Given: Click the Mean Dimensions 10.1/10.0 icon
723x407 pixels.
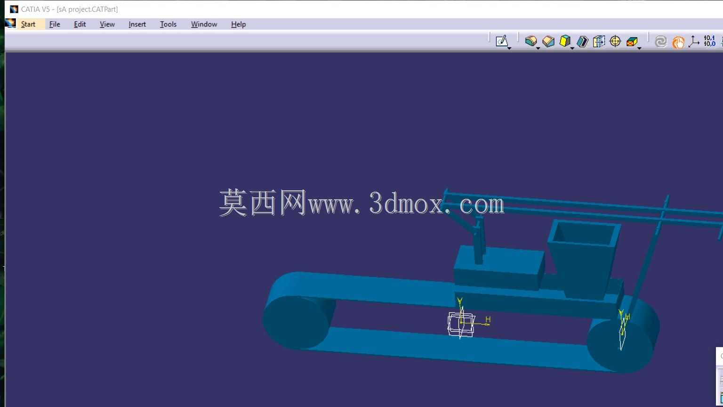Looking at the screenshot, I should [709, 41].
